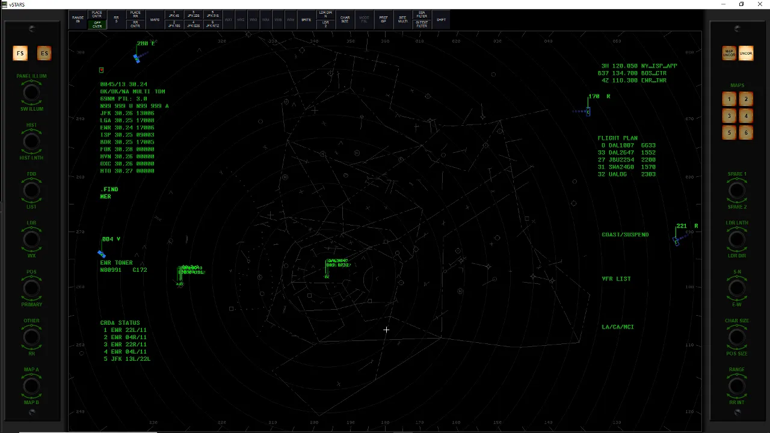Click the SWA2468 flight plan entry
The image size is (770, 433).
626,167
